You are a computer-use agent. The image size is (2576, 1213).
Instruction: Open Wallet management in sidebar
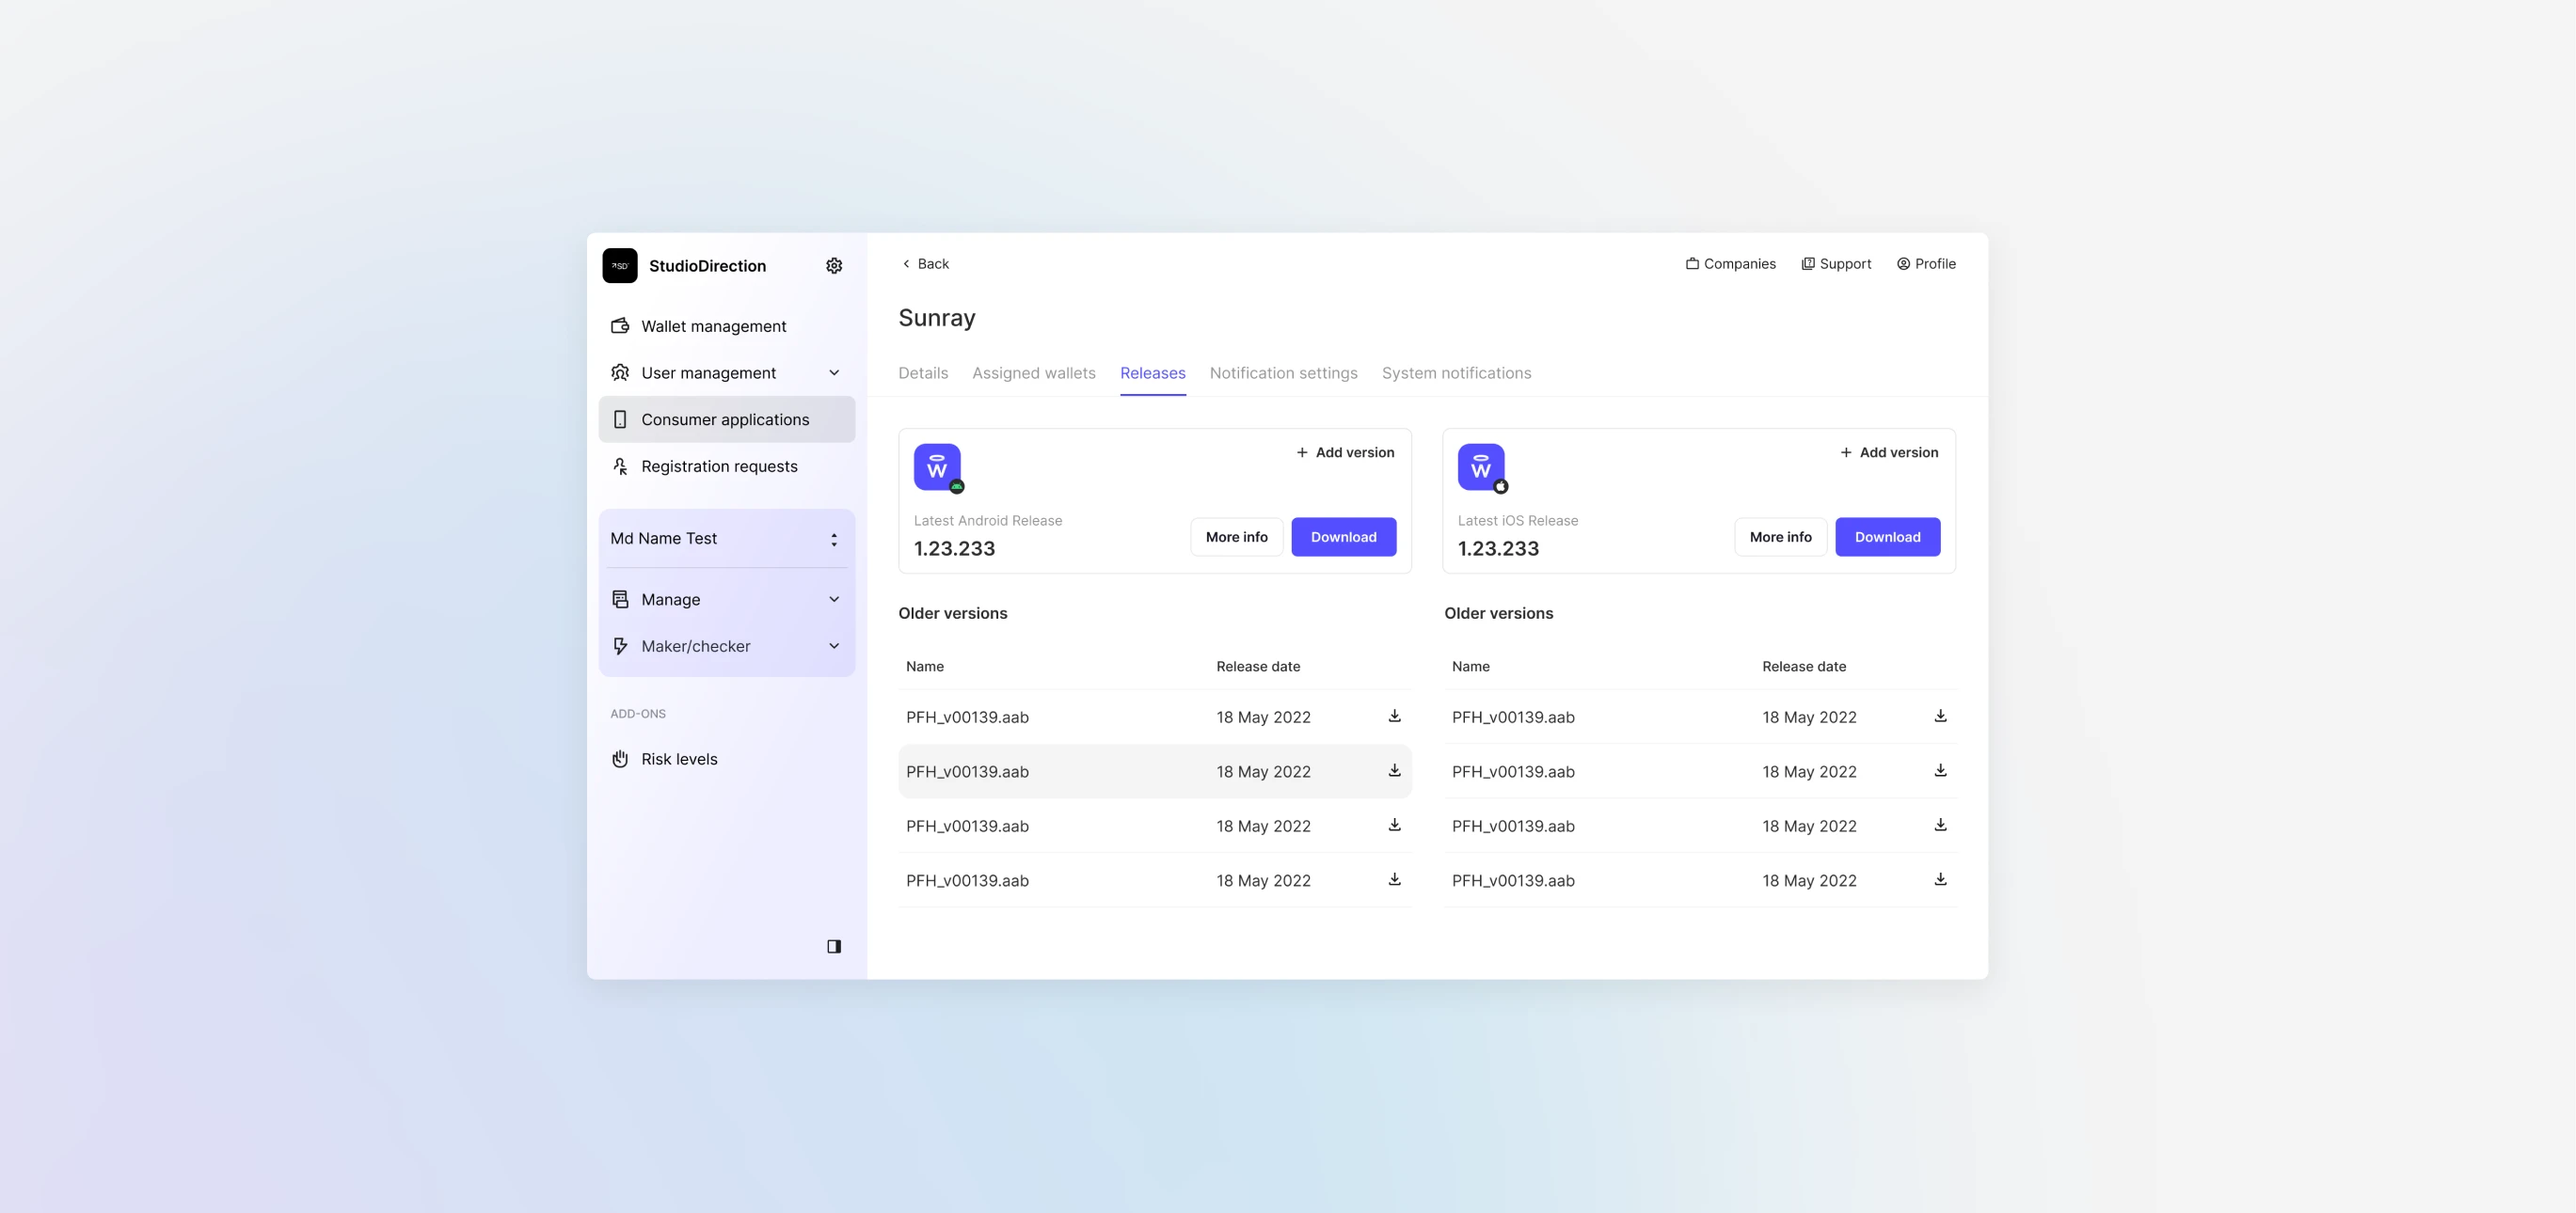tap(713, 326)
